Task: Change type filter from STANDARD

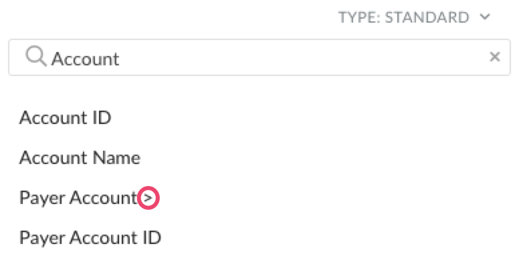Action: pyautogui.click(x=414, y=17)
